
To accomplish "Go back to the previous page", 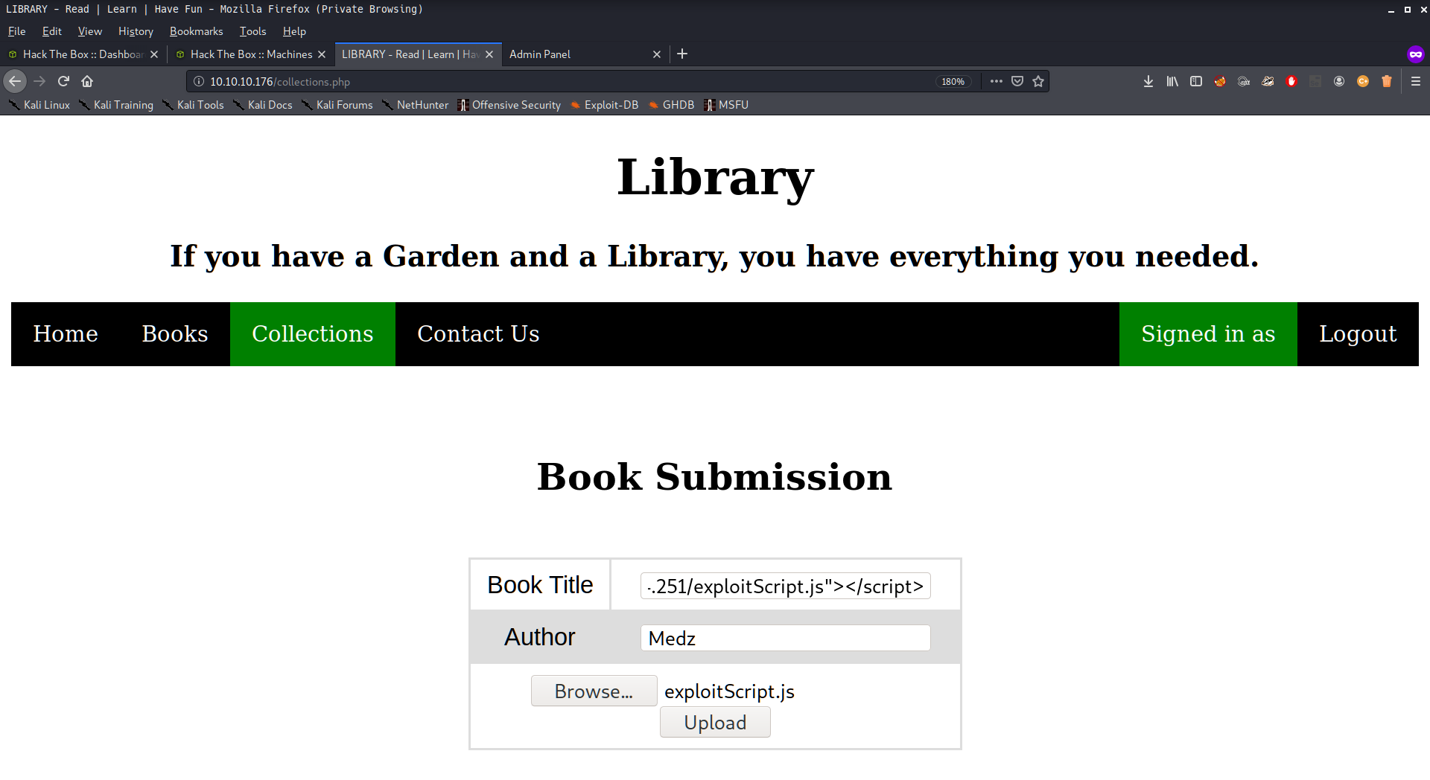I will point(15,81).
